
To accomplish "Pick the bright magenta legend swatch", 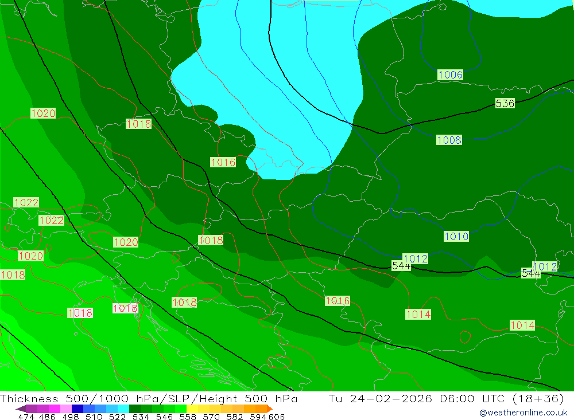I will click(55, 409).
